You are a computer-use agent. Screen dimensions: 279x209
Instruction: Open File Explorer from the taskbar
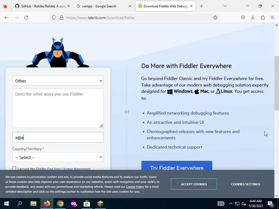(33, 204)
